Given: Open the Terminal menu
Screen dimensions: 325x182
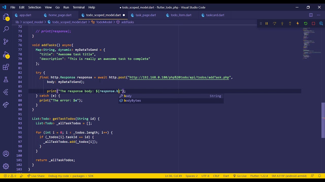Looking at the screenshot, I should (x=79, y=7).
